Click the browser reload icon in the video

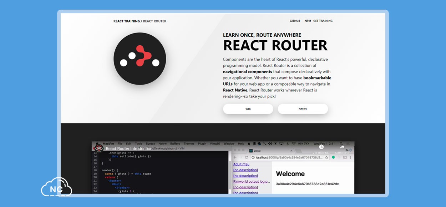click(246, 157)
